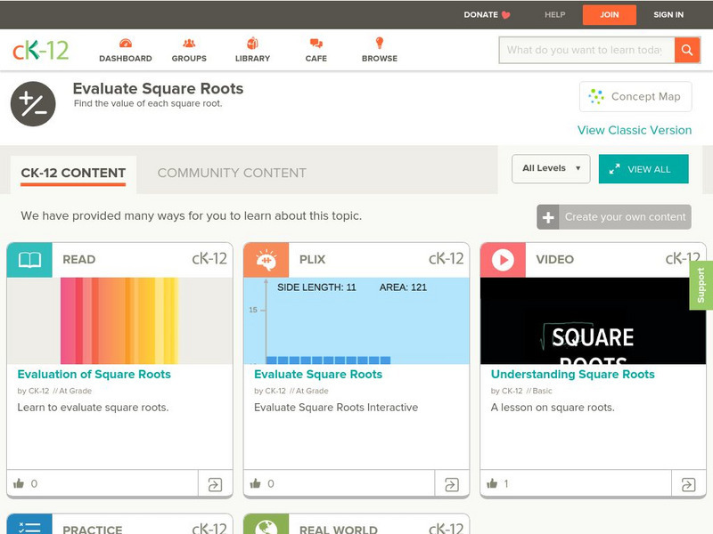Open the Cafe chat icon
Screen dimensions: 713x534
[x=316, y=44]
